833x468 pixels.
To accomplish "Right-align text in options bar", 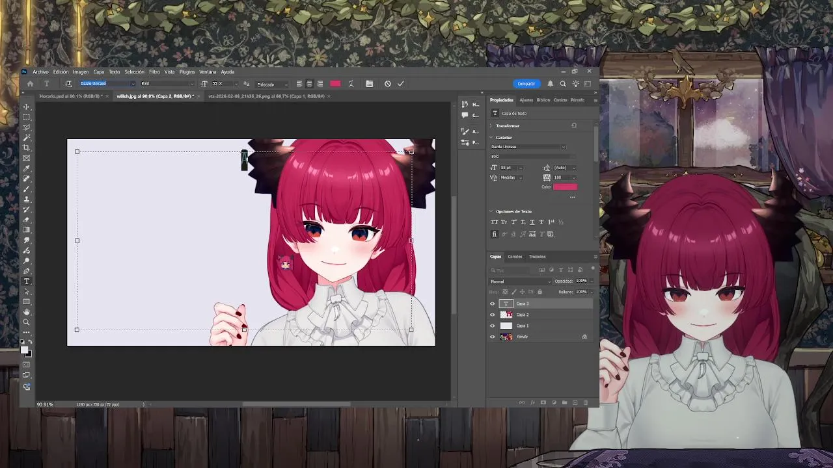I will click(320, 83).
